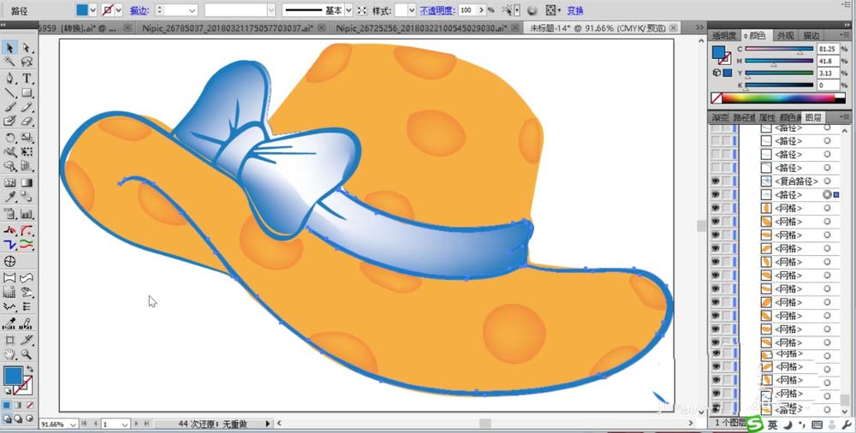Click the fill swatch in Color panel

pyautogui.click(x=719, y=52)
